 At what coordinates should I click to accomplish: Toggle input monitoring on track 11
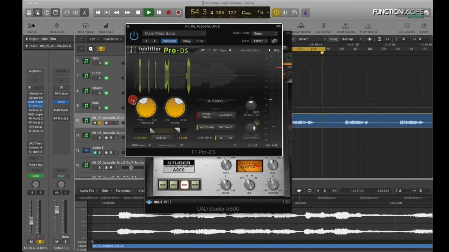point(116,138)
